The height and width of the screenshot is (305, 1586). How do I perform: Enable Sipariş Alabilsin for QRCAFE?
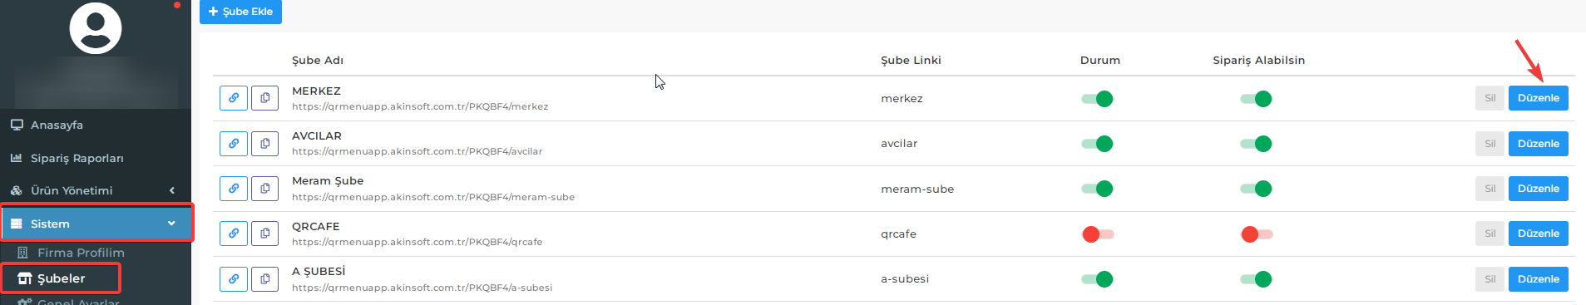[x=1257, y=234]
